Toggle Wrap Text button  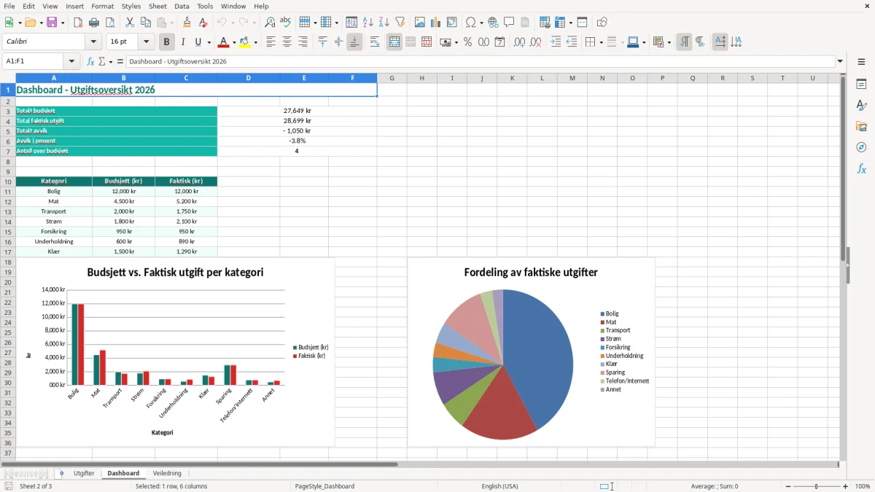(x=375, y=42)
